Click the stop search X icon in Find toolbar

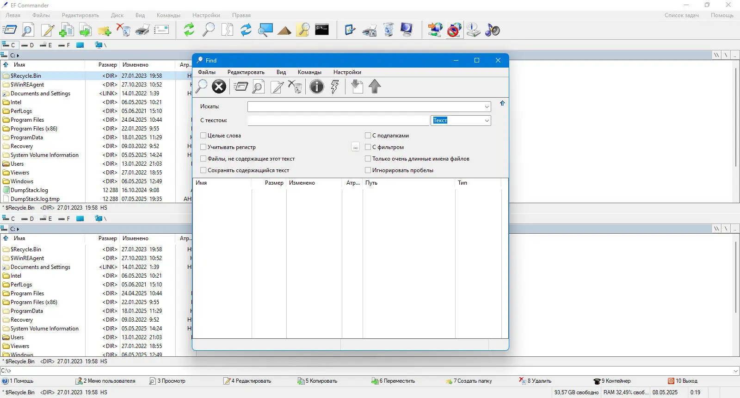pos(219,87)
